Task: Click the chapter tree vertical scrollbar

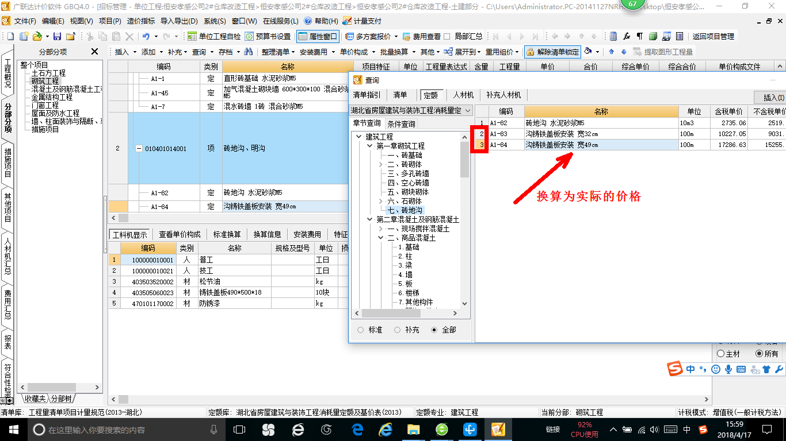Action: coord(465,161)
